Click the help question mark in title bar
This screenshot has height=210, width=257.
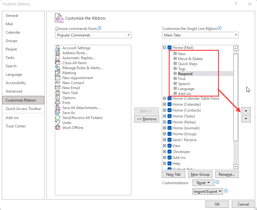click(x=236, y=4)
